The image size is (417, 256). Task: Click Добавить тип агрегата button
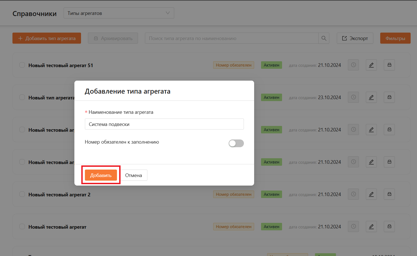point(47,38)
